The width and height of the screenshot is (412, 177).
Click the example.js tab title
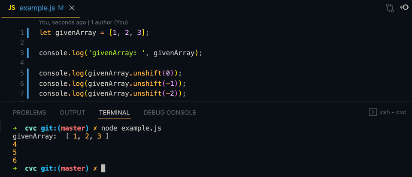[x=37, y=8]
